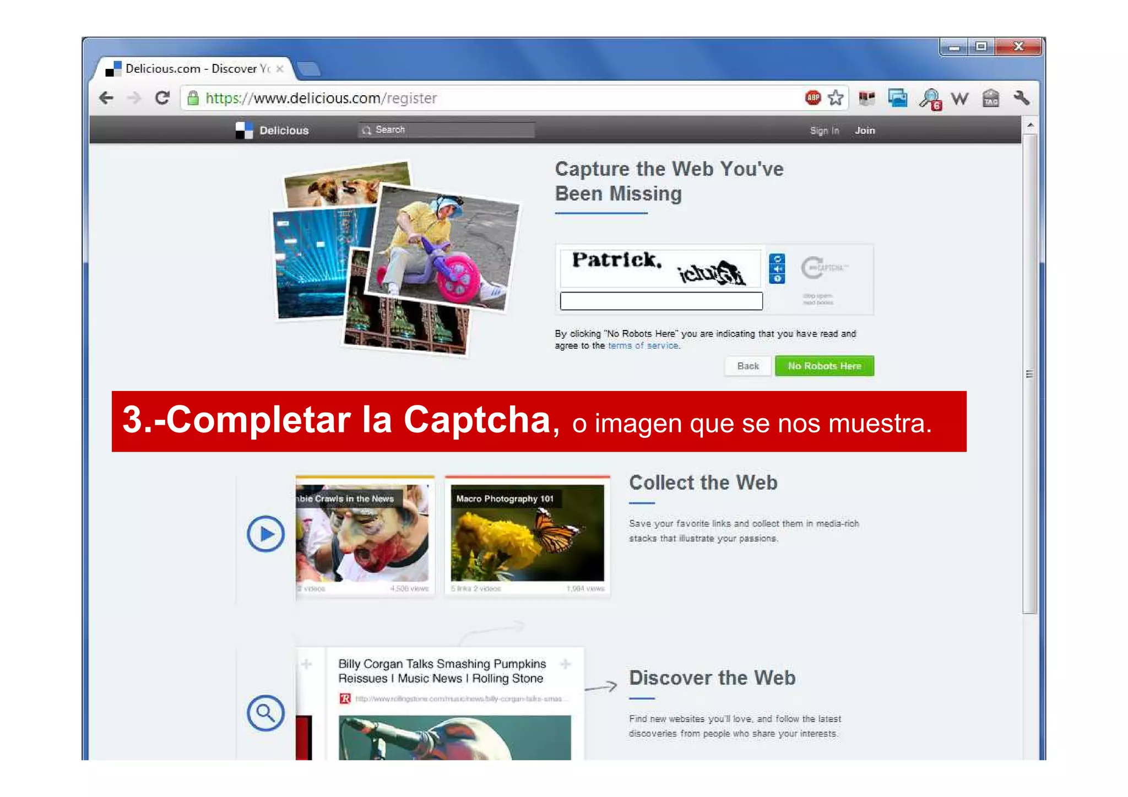The width and height of the screenshot is (1128, 797).
Task: Maximize the browser window
Action: click(x=981, y=47)
